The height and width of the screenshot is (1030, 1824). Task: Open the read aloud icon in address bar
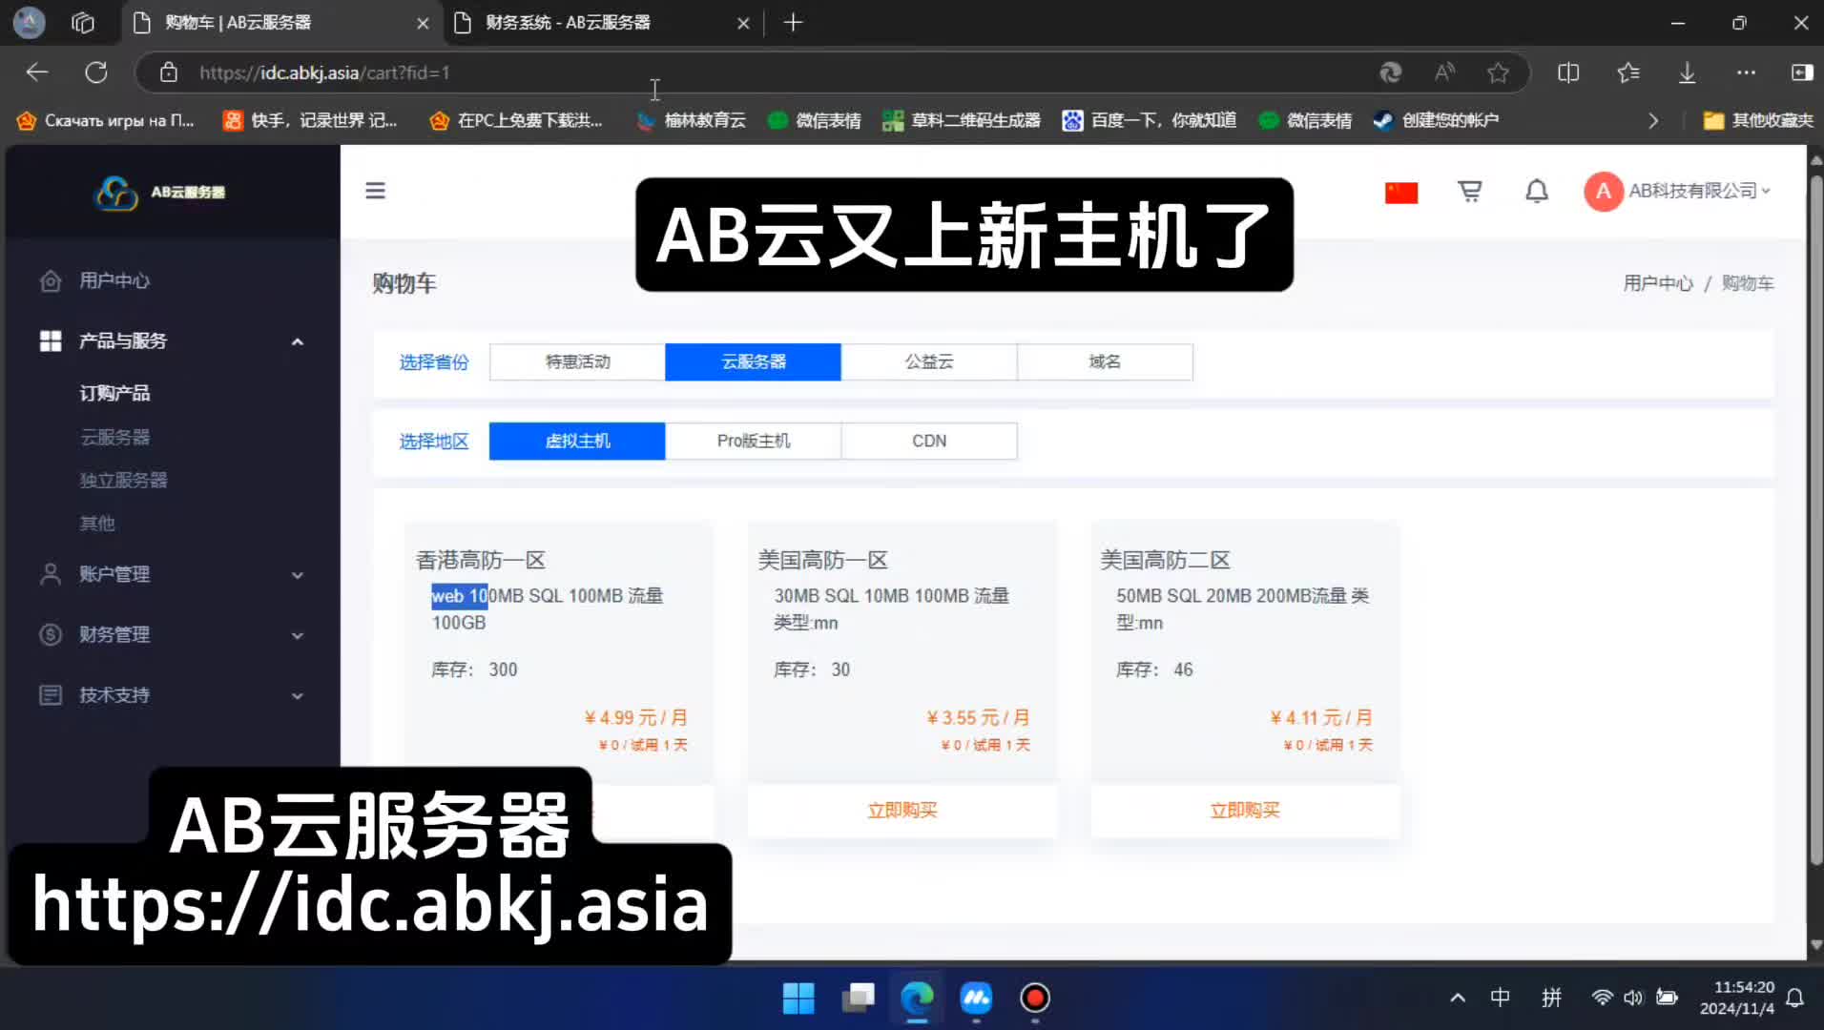tap(1445, 72)
